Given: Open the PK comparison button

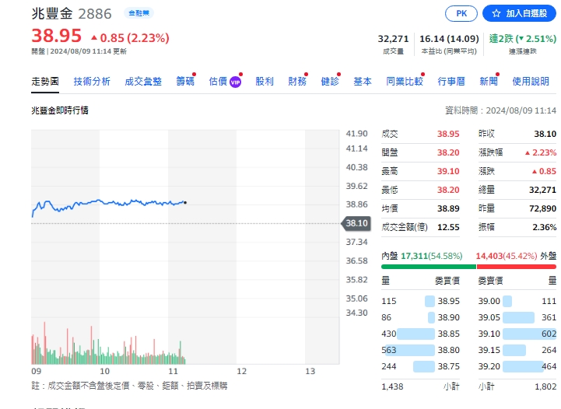Looking at the screenshot, I should pyautogui.click(x=461, y=13).
